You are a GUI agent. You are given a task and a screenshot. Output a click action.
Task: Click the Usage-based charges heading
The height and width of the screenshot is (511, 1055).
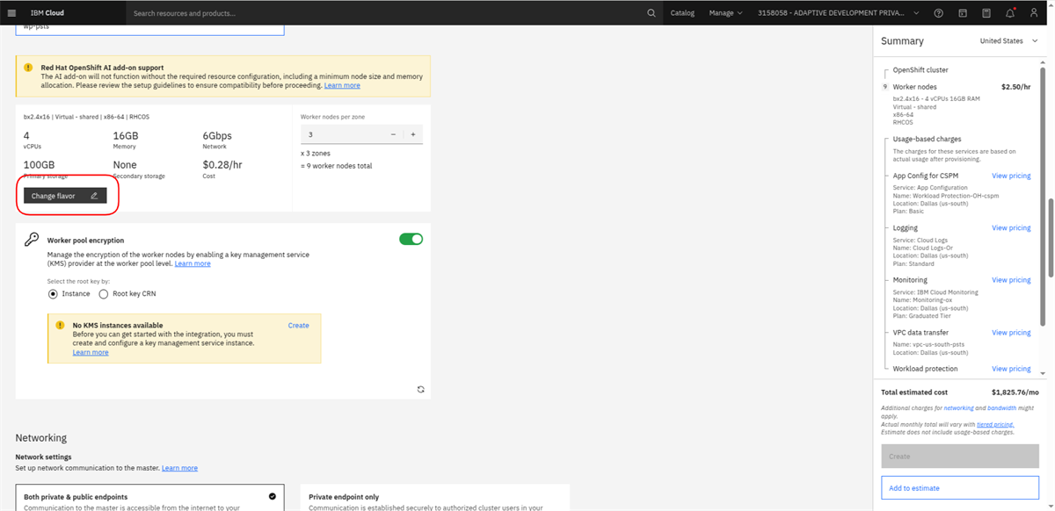927,139
